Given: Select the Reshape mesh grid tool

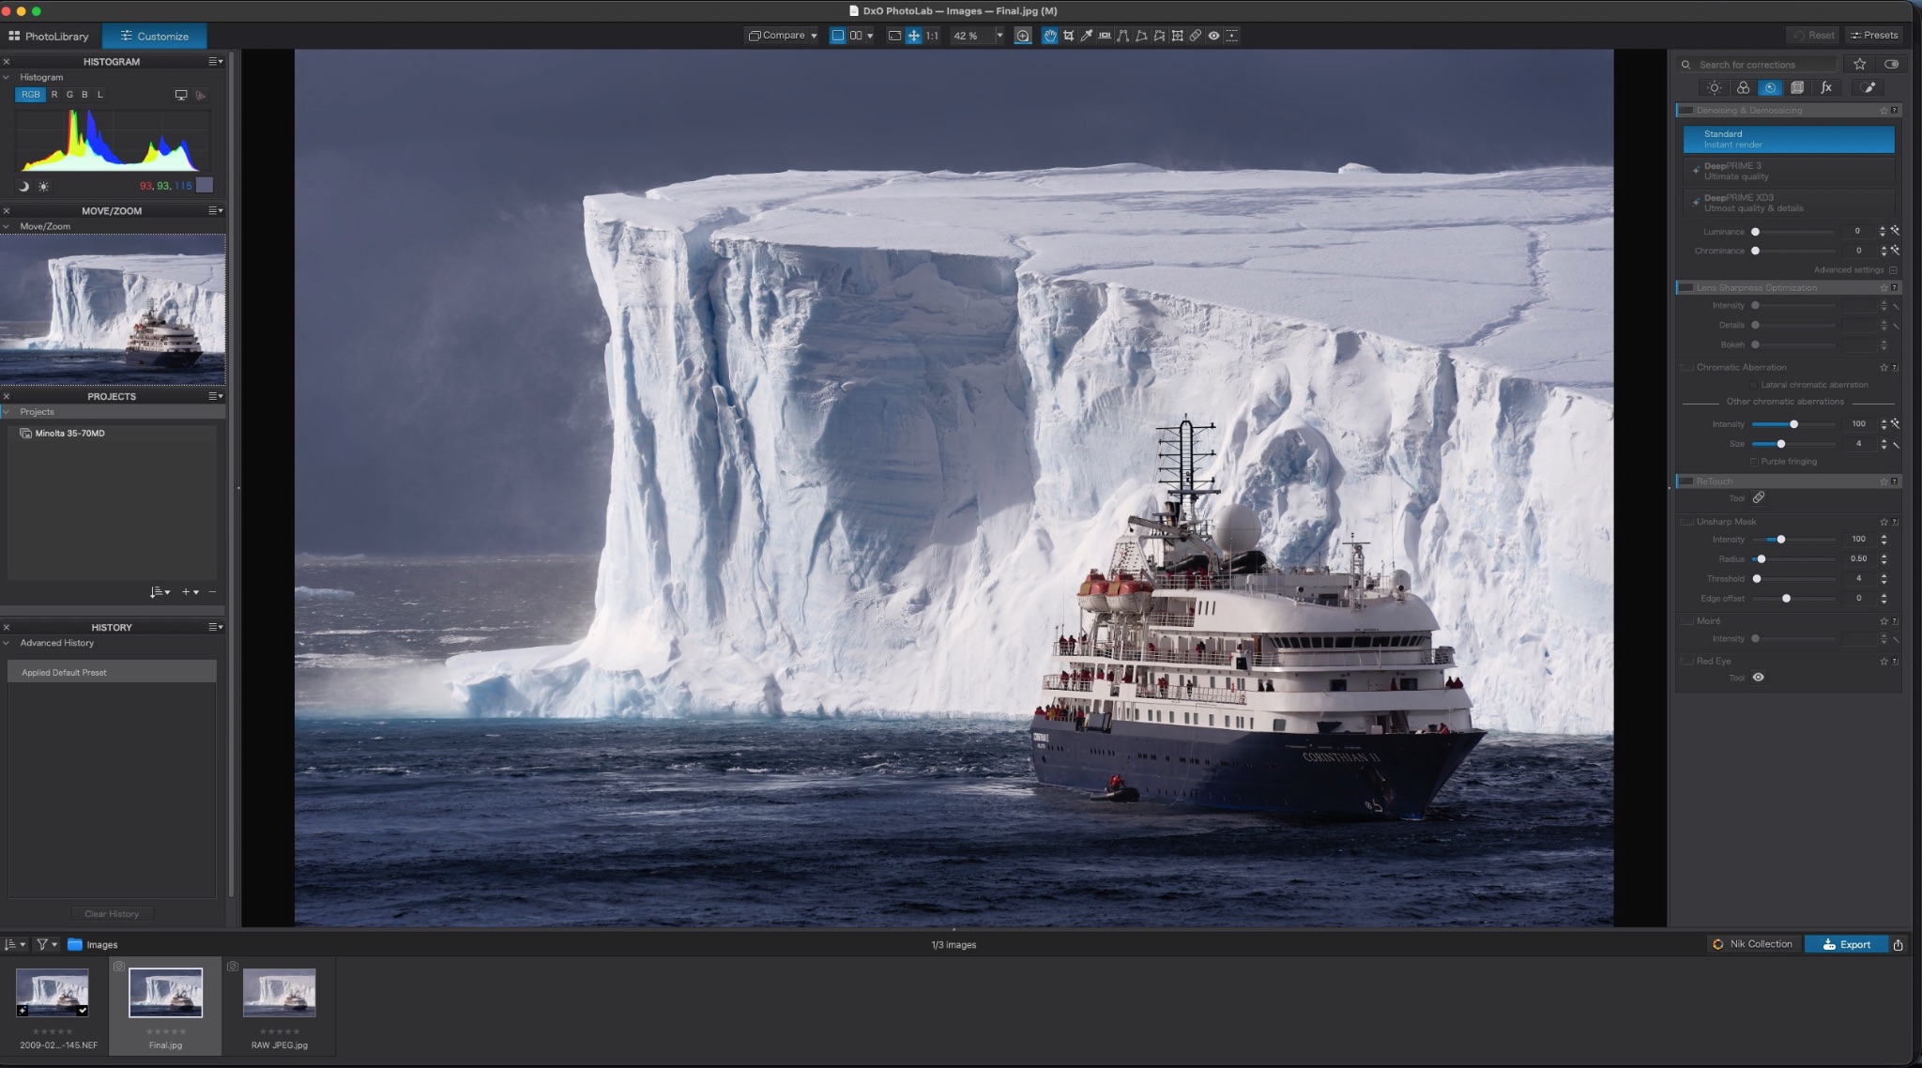Looking at the screenshot, I should [1177, 36].
